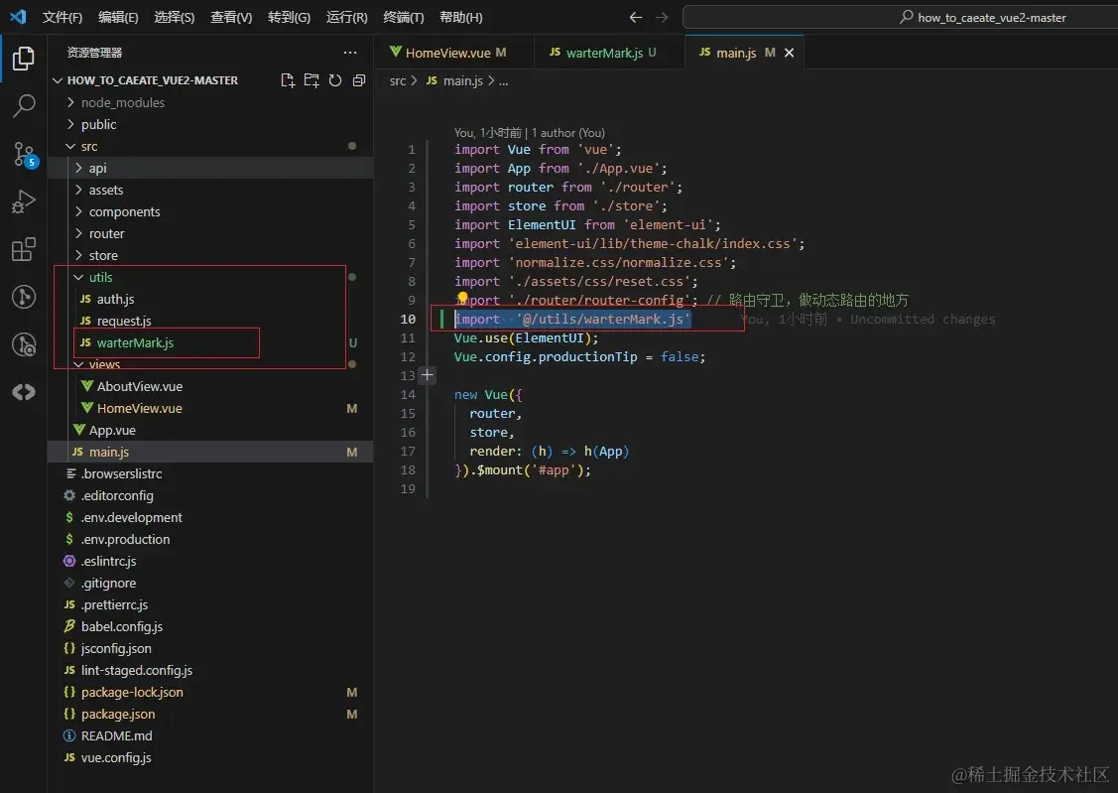Open App.vue in the file tree
Viewport: 1118px width, 793px height.
point(210,430)
